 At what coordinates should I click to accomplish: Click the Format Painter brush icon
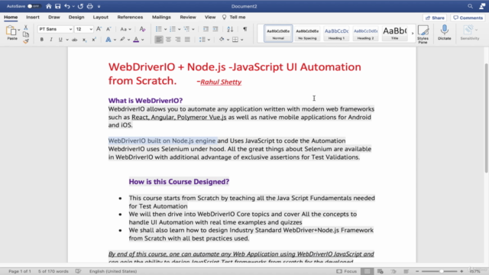click(x=26, y=40)
